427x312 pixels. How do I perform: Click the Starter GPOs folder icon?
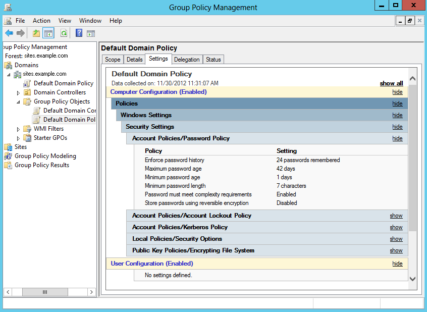[x=27, y=138]
